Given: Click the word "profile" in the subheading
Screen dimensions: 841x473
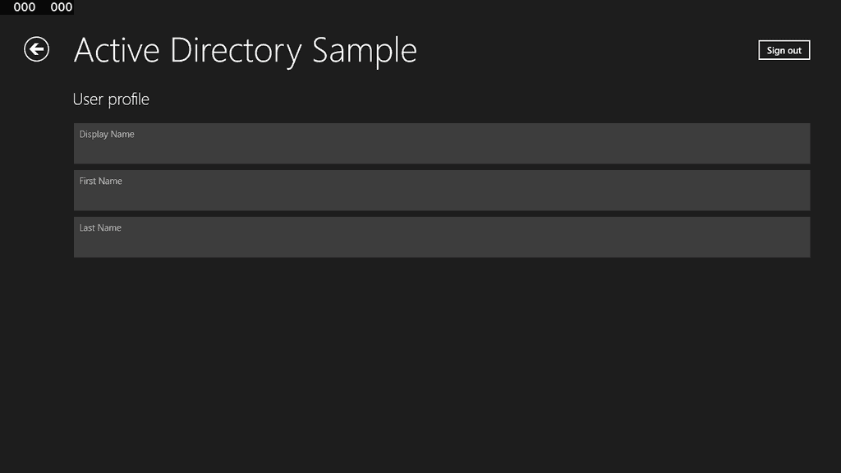Looking at the screenshot, I should (x=129, y=99).
